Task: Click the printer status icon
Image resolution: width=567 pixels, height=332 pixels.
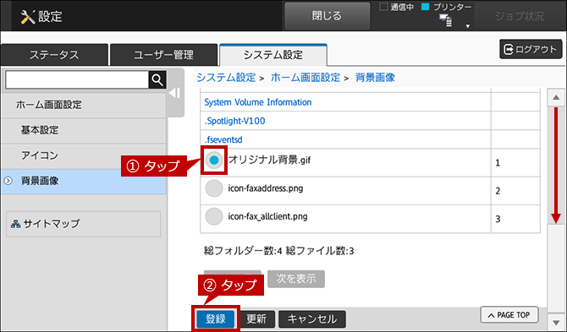Action: 445,20
